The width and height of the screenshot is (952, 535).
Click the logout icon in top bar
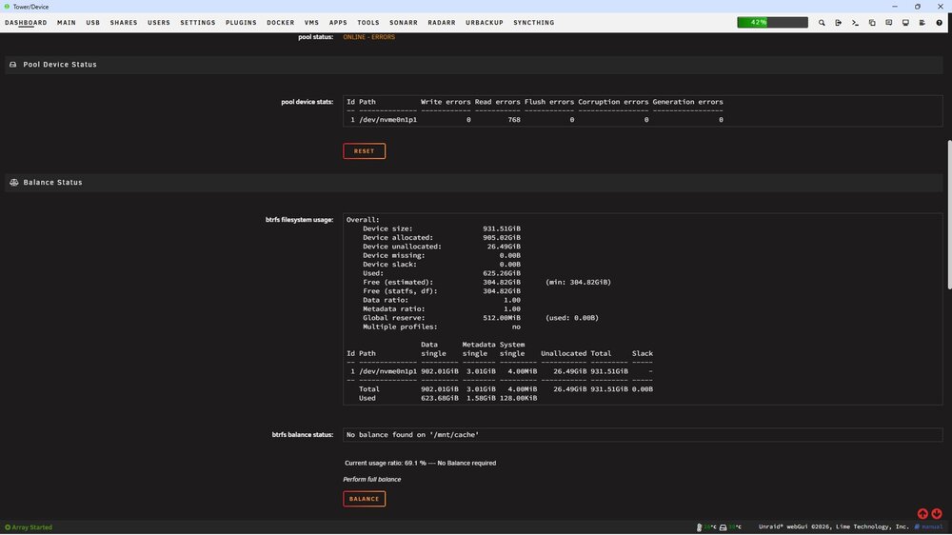click(839, 23)
